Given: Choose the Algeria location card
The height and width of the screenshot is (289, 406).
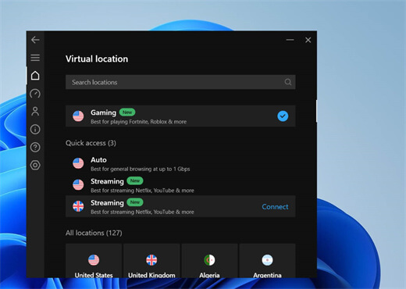Looking at the screenshot, I should 209,261.
